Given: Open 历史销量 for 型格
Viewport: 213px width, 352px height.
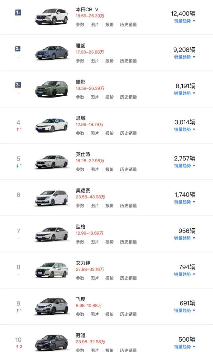Looking at the screenshot, I should tap(128, 242).
